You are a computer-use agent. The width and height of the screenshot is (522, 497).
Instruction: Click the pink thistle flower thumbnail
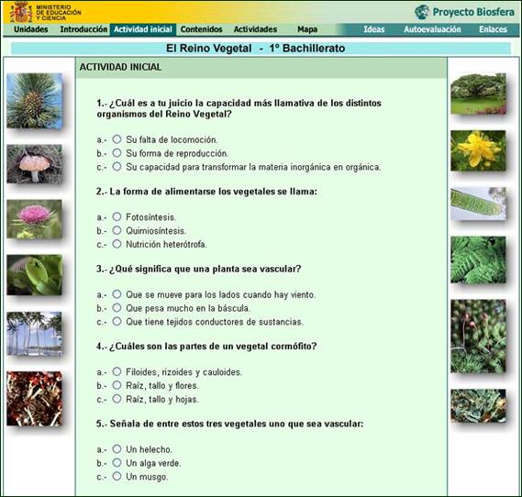(35, 219)
